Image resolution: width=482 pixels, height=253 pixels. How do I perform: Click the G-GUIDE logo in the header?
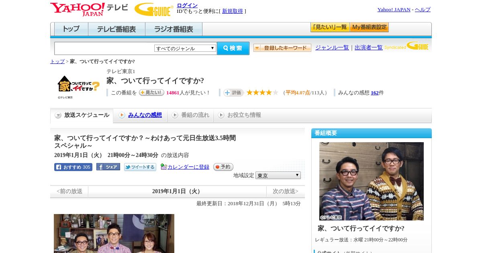(x=154, y=9)
